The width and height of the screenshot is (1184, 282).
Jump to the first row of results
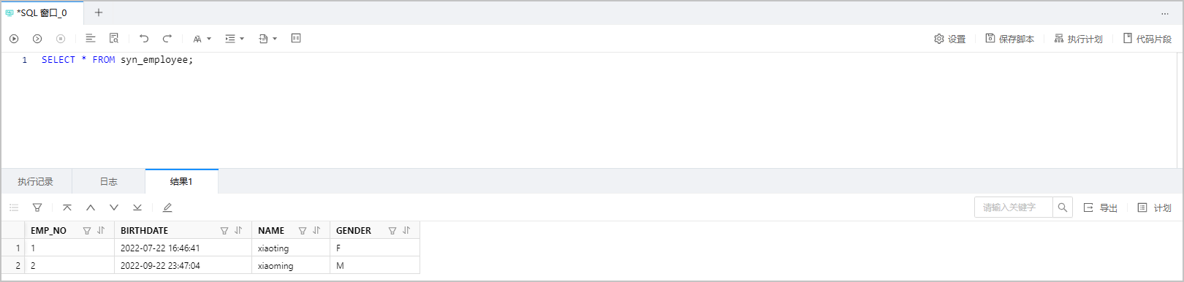[x=67, y=207]
